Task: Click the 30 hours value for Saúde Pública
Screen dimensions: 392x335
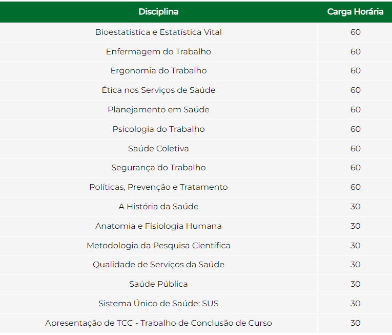Action: [355, 284]
